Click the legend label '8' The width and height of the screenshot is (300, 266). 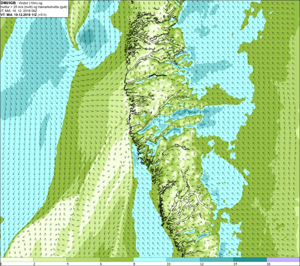pos(134,264)
